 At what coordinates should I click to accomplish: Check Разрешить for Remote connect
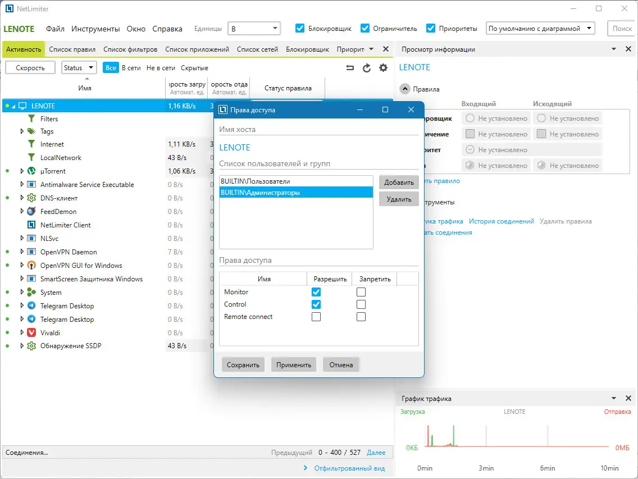pyautogui.click(x=316, y=317)
